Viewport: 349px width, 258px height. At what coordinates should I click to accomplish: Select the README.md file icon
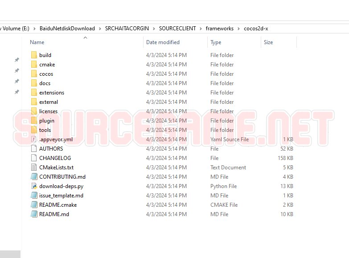(x=34, y=214)
